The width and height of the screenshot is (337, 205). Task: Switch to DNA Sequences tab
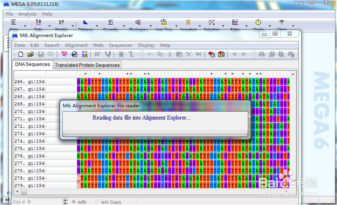coord(32,64)
